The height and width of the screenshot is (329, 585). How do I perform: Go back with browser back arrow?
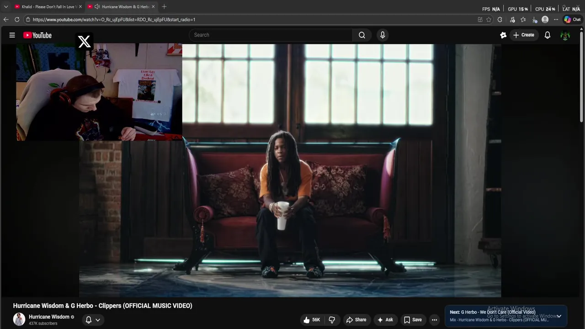(x=6, y=20)
